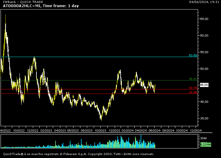
Task: Click the IWBank - QUICK TRADE header
Action: pos(23,2)
